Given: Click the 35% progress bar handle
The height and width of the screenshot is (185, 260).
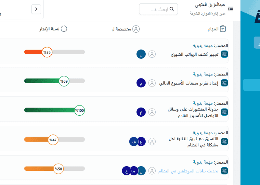Looking at the screenshot, I should [47, 52].
